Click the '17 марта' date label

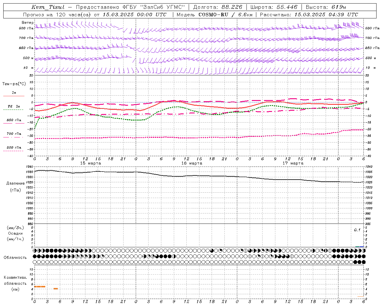click(x=293, y=163)
